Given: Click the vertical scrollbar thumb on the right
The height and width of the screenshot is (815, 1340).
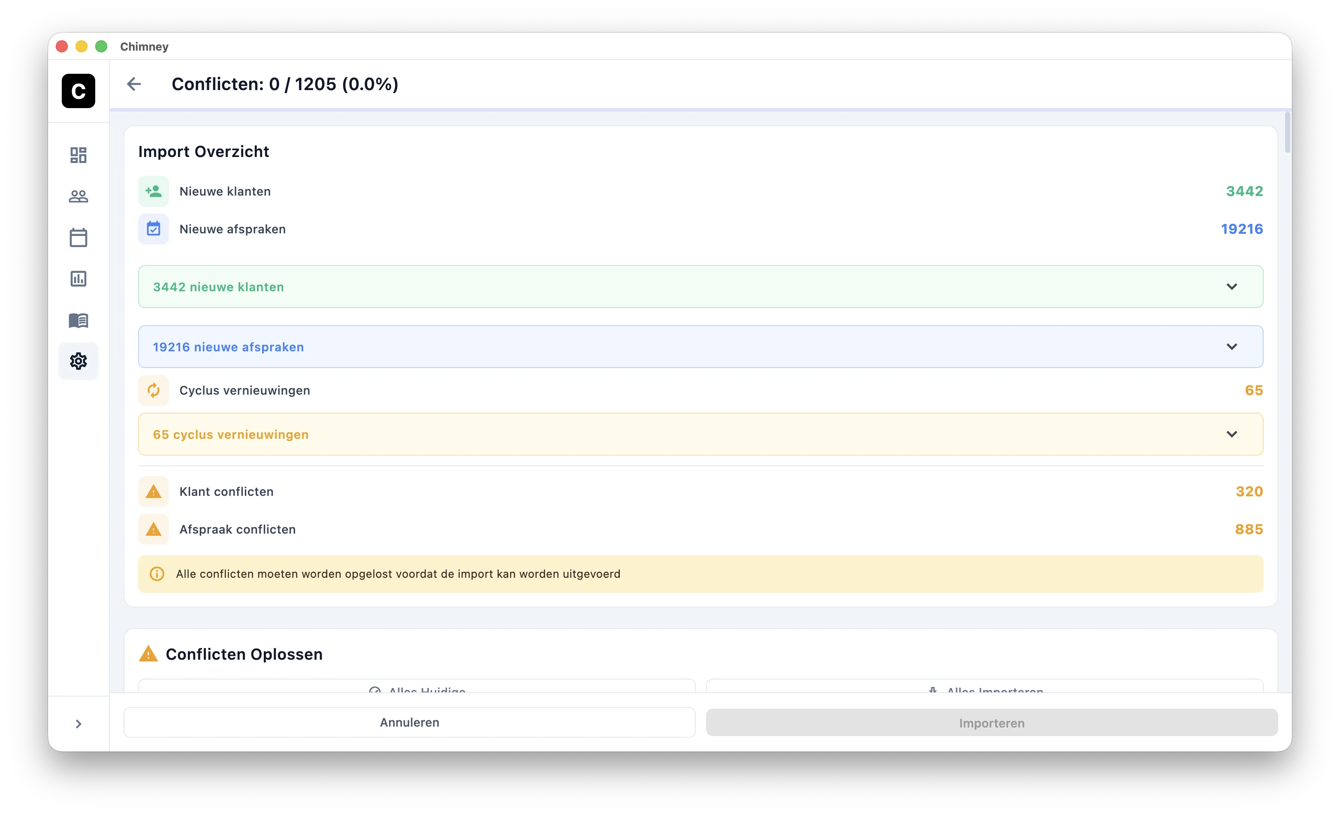Looking at the screenshot, I should pyautogui.click(x=1287, y=132).
